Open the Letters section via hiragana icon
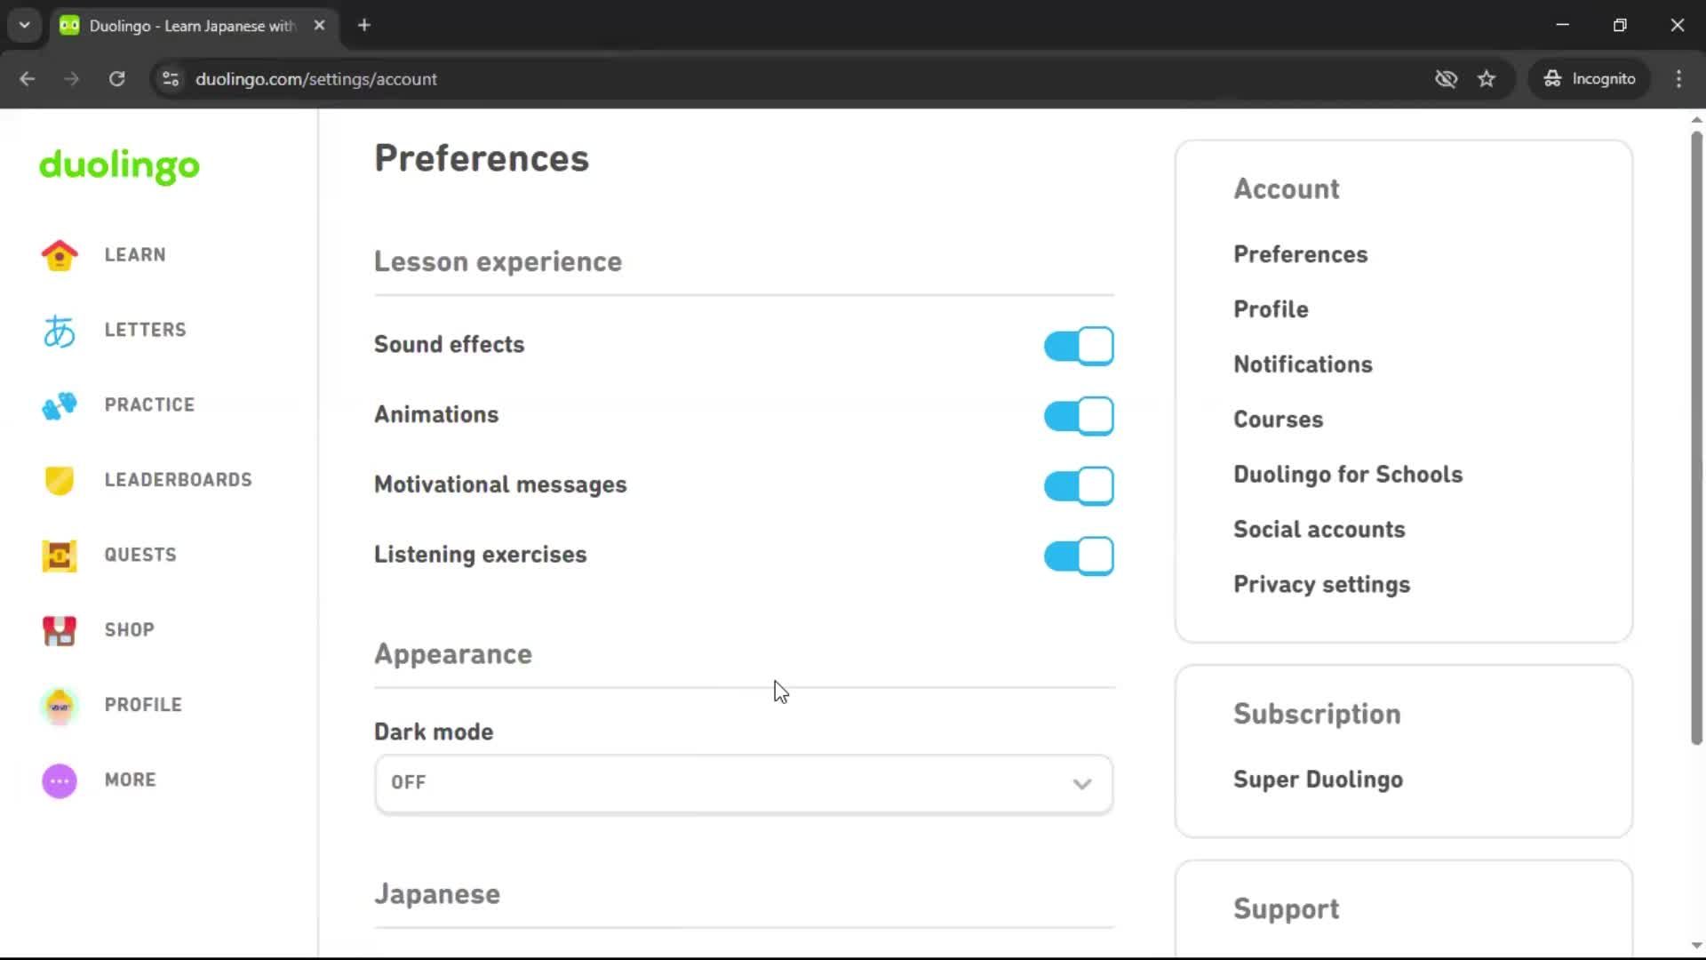This screenshot has width=1706, height=960. pyautogui.click(x=59, y=330)
